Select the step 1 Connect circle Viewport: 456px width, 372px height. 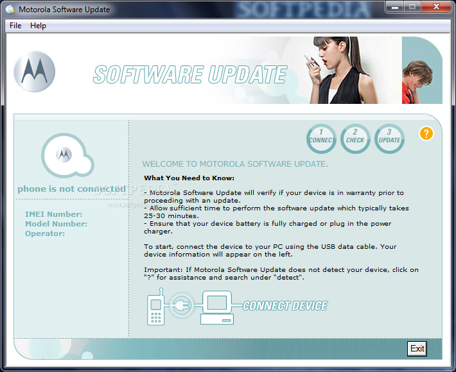(321, 139)
